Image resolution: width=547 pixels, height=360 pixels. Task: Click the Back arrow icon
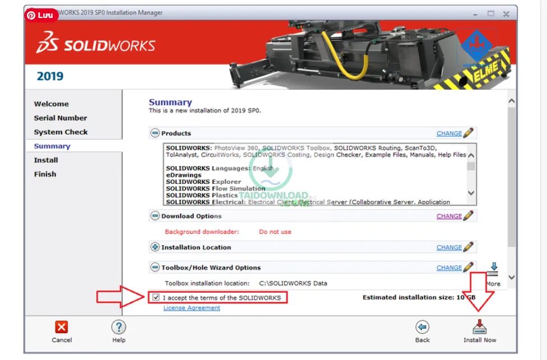[422, 327]
